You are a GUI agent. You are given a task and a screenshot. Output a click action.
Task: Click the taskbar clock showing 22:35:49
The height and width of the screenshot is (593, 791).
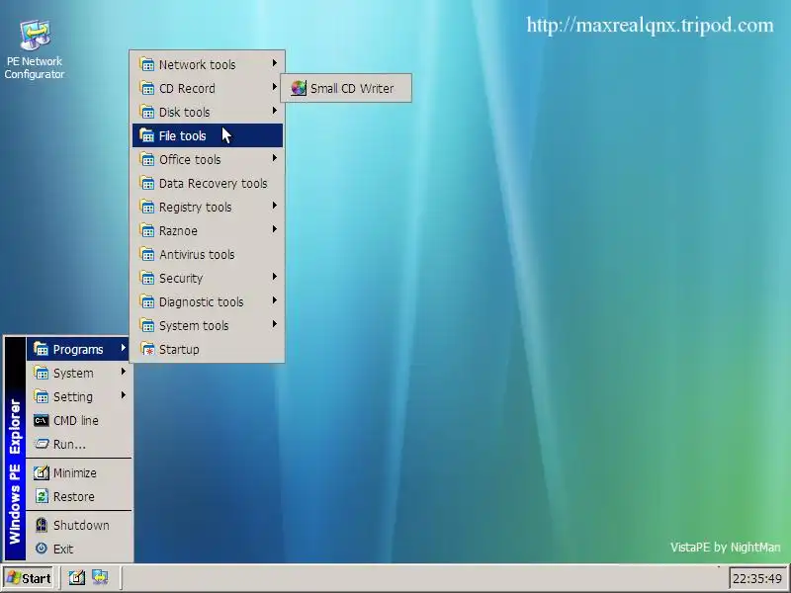coord(757,578)
